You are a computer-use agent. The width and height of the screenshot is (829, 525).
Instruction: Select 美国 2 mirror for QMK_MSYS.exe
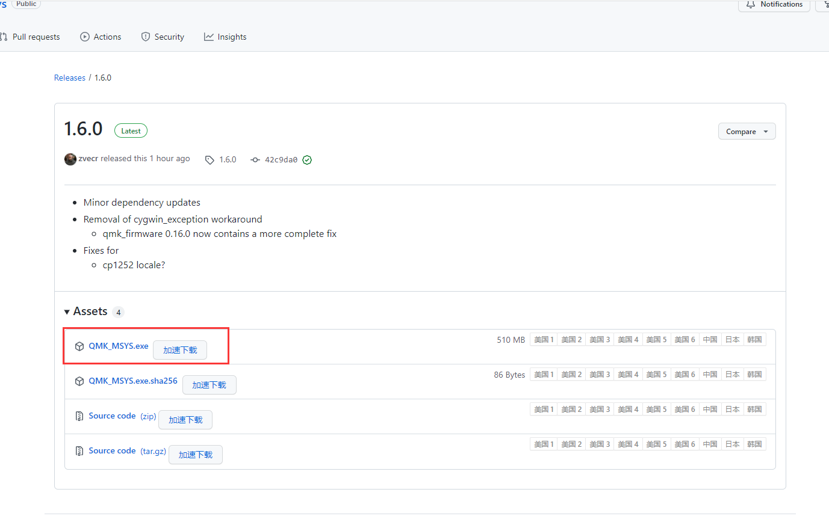click(571, 340)
